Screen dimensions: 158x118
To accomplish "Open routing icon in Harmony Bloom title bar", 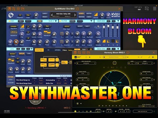I will point(79,53).
